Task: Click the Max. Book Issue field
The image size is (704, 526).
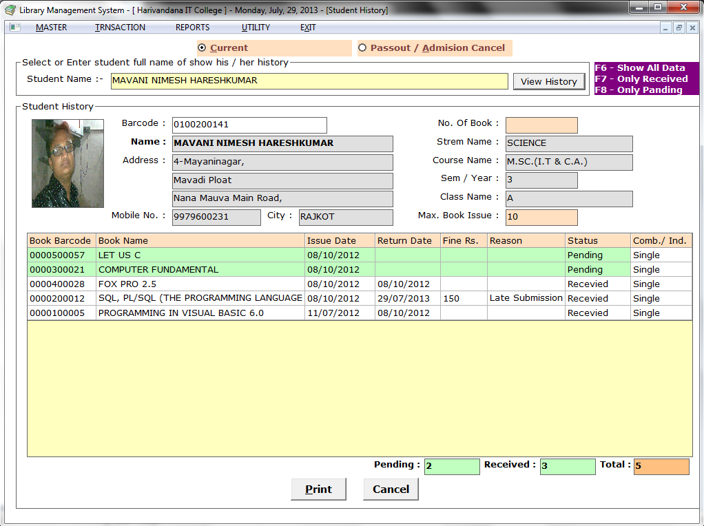Action: click(541, 218)
